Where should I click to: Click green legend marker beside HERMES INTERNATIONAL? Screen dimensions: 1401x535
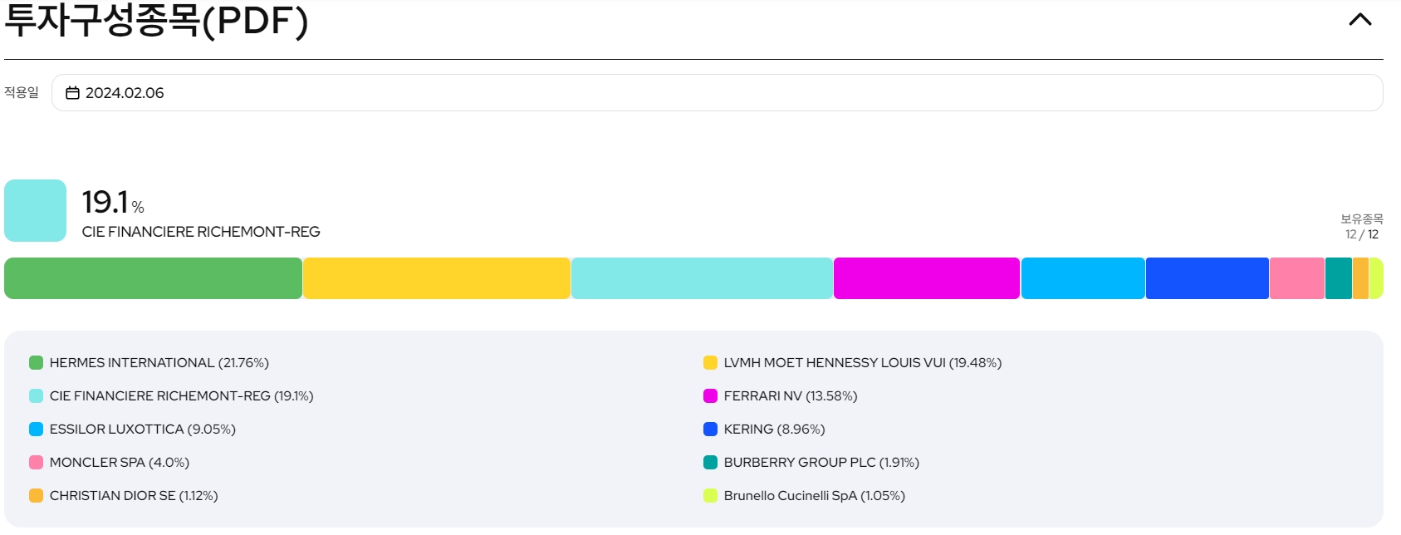(x=36, y=363)
